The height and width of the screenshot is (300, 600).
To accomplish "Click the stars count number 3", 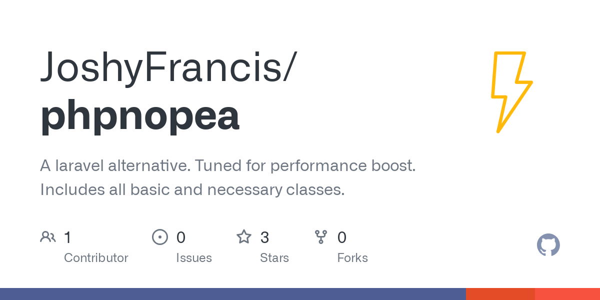I will (x=265, y=237).
